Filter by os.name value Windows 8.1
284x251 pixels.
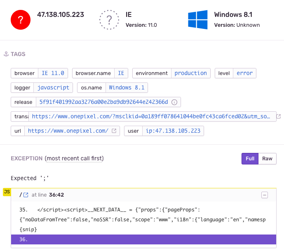pos(127,88)
